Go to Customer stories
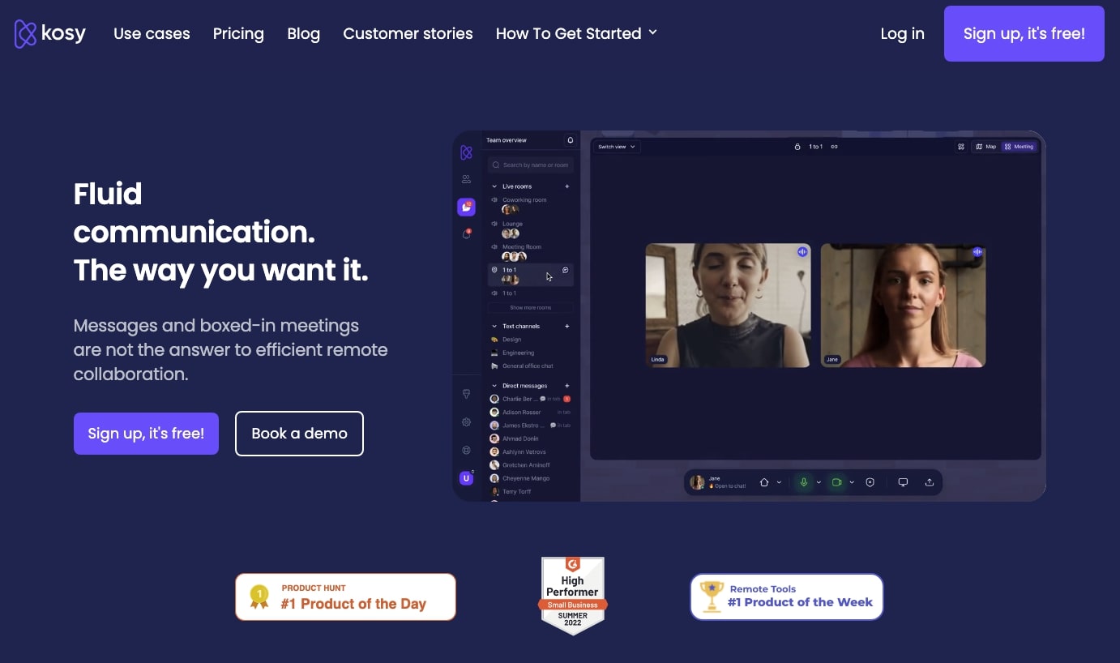 coord(408,34)
